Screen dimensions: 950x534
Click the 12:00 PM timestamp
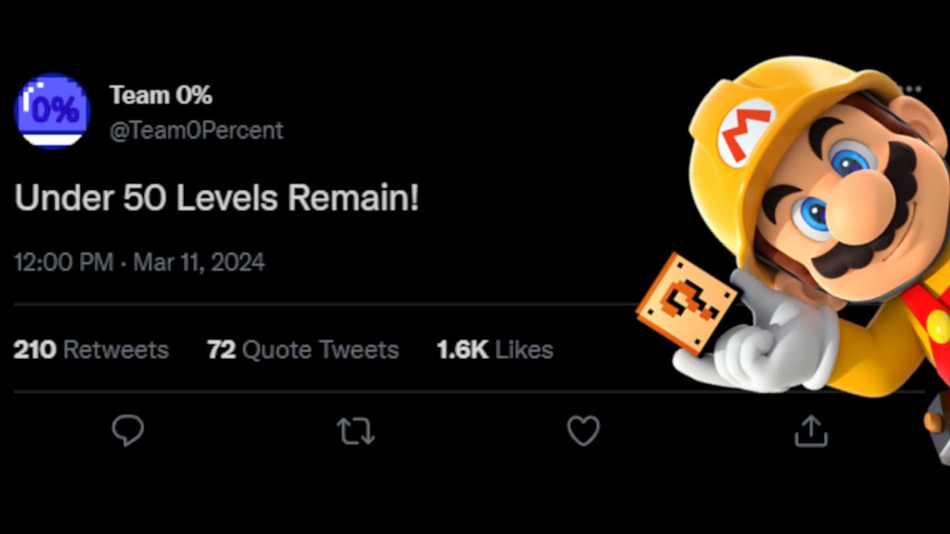click(x=64, y=262)
